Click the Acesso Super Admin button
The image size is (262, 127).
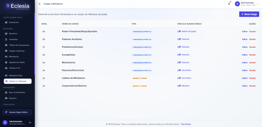tap(17, 112)
